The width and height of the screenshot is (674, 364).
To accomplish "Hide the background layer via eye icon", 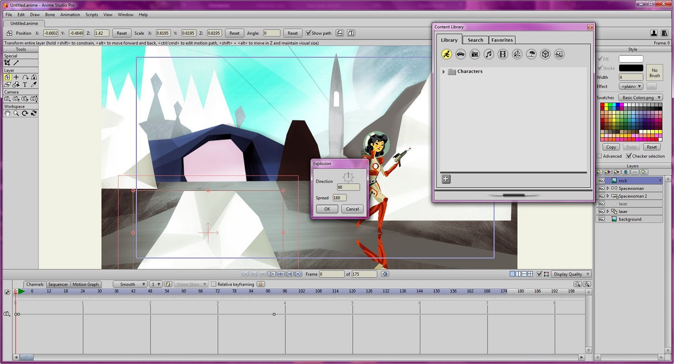I will [x=601, y=219].
